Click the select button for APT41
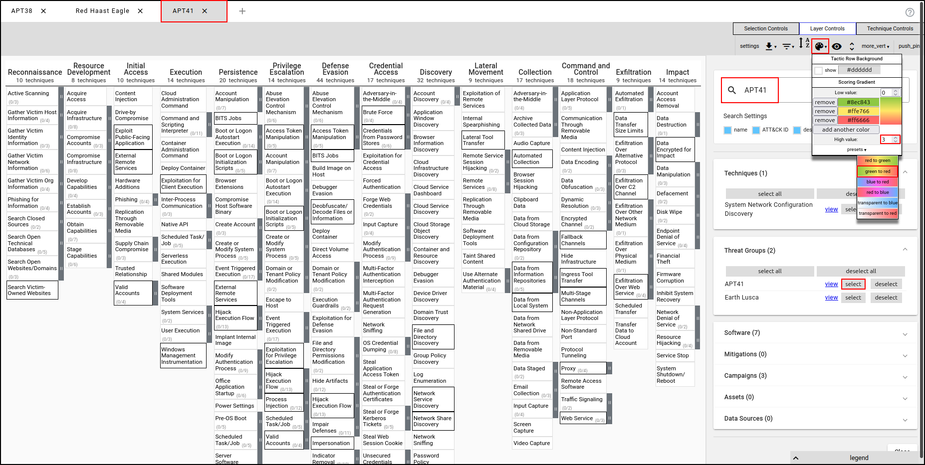The width and height of the screenshot is (925, 465). click(x=853, y=284)
